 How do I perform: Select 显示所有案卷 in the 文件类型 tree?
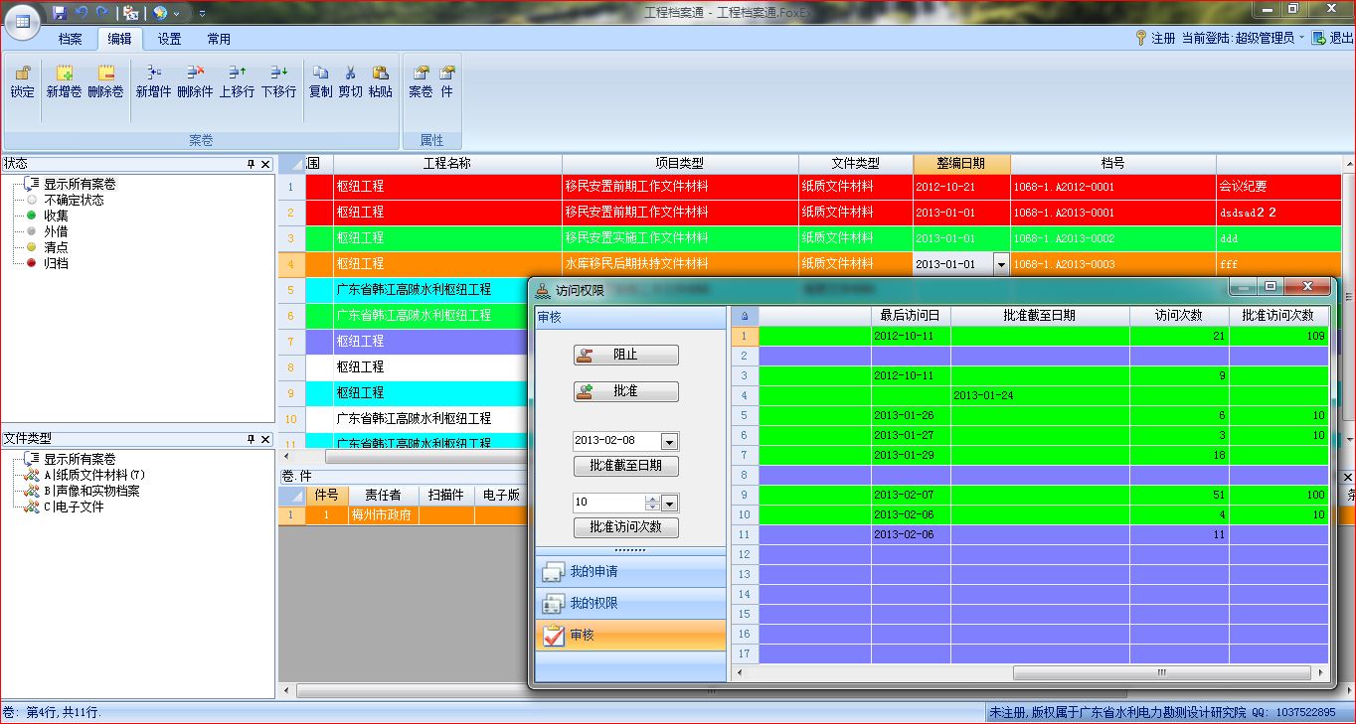[x=80, y=459]
